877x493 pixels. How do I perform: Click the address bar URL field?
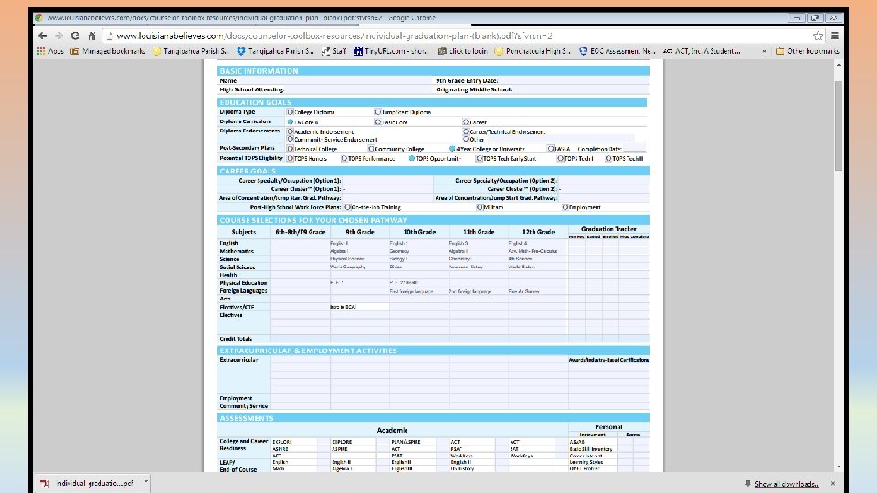coord(456,36)
